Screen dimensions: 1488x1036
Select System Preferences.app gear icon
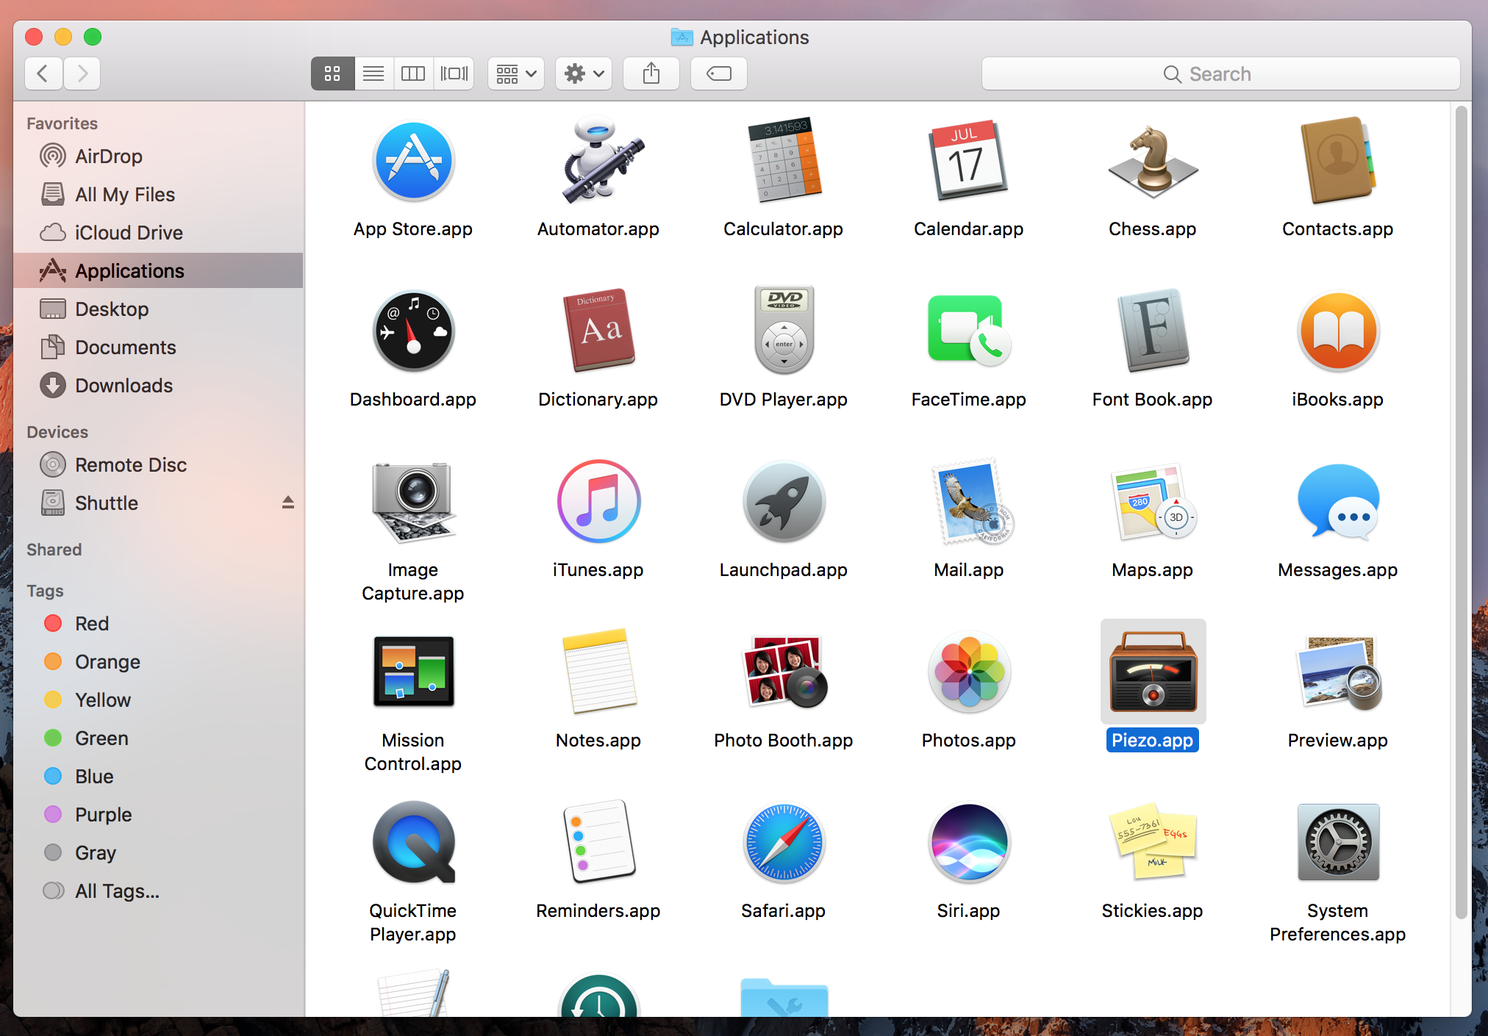click(1337, 842)
